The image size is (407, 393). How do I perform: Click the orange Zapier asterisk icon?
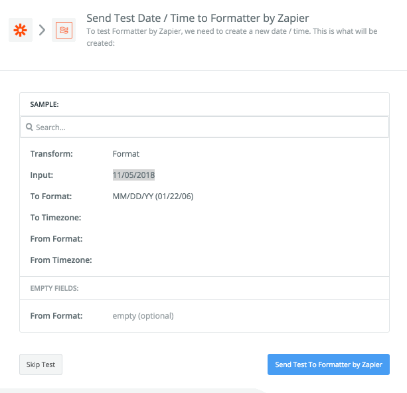click(x=20, y=30)
